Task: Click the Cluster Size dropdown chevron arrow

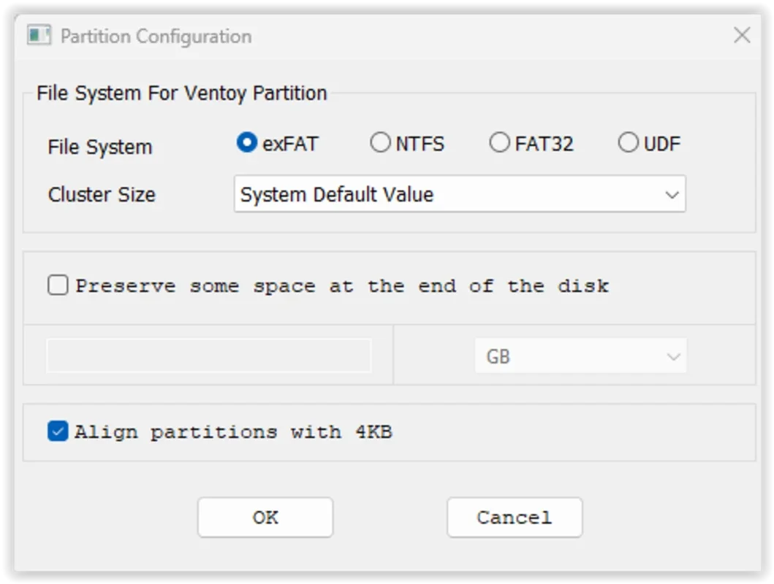Action: [x=672, y=195]
